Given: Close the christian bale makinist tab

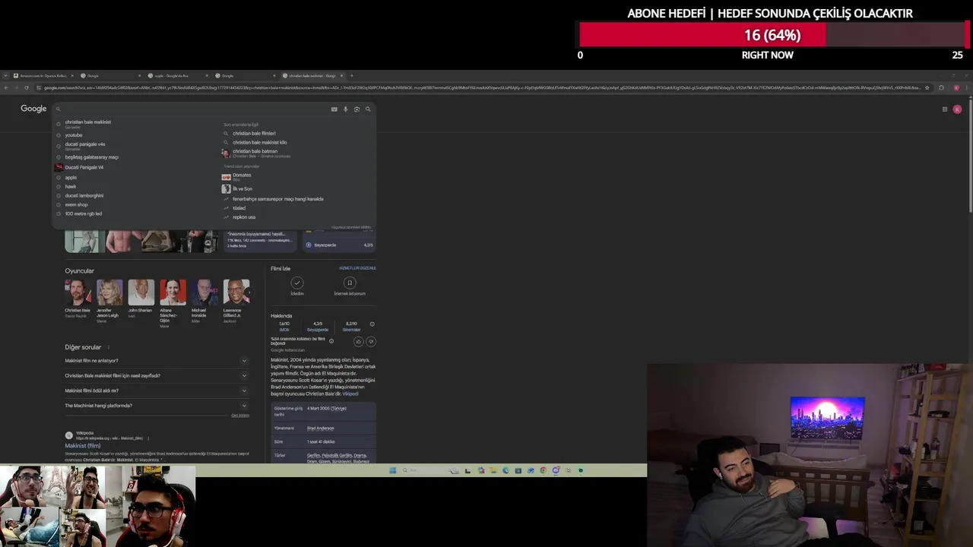Looking at the screenshot, I should tap(341, 75).
